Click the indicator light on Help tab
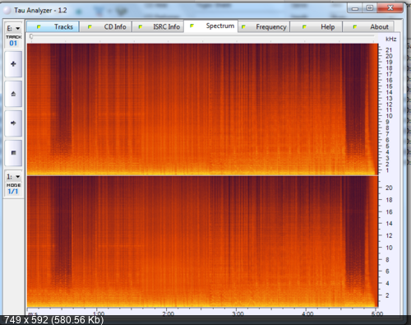Image resolution: width=411 pixels, height=325 pixels. (x=304, y=27)
